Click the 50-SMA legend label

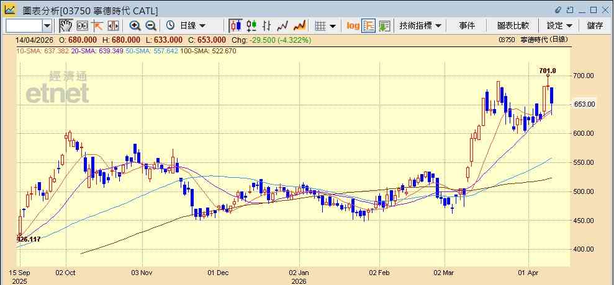pyautogui.click(x=152, y=51)
